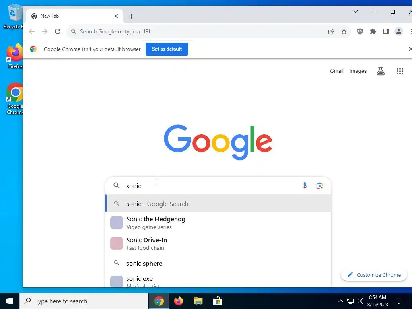The image size is (412, 309).
Task: Open File Explorer from the taskbar
Action: tap(198, 301)
